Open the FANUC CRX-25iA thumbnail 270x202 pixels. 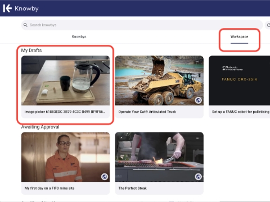click(239, 80)
